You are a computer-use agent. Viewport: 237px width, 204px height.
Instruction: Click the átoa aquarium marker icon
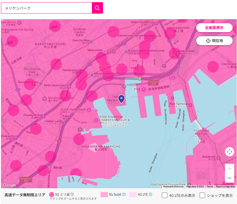point(144,90)
